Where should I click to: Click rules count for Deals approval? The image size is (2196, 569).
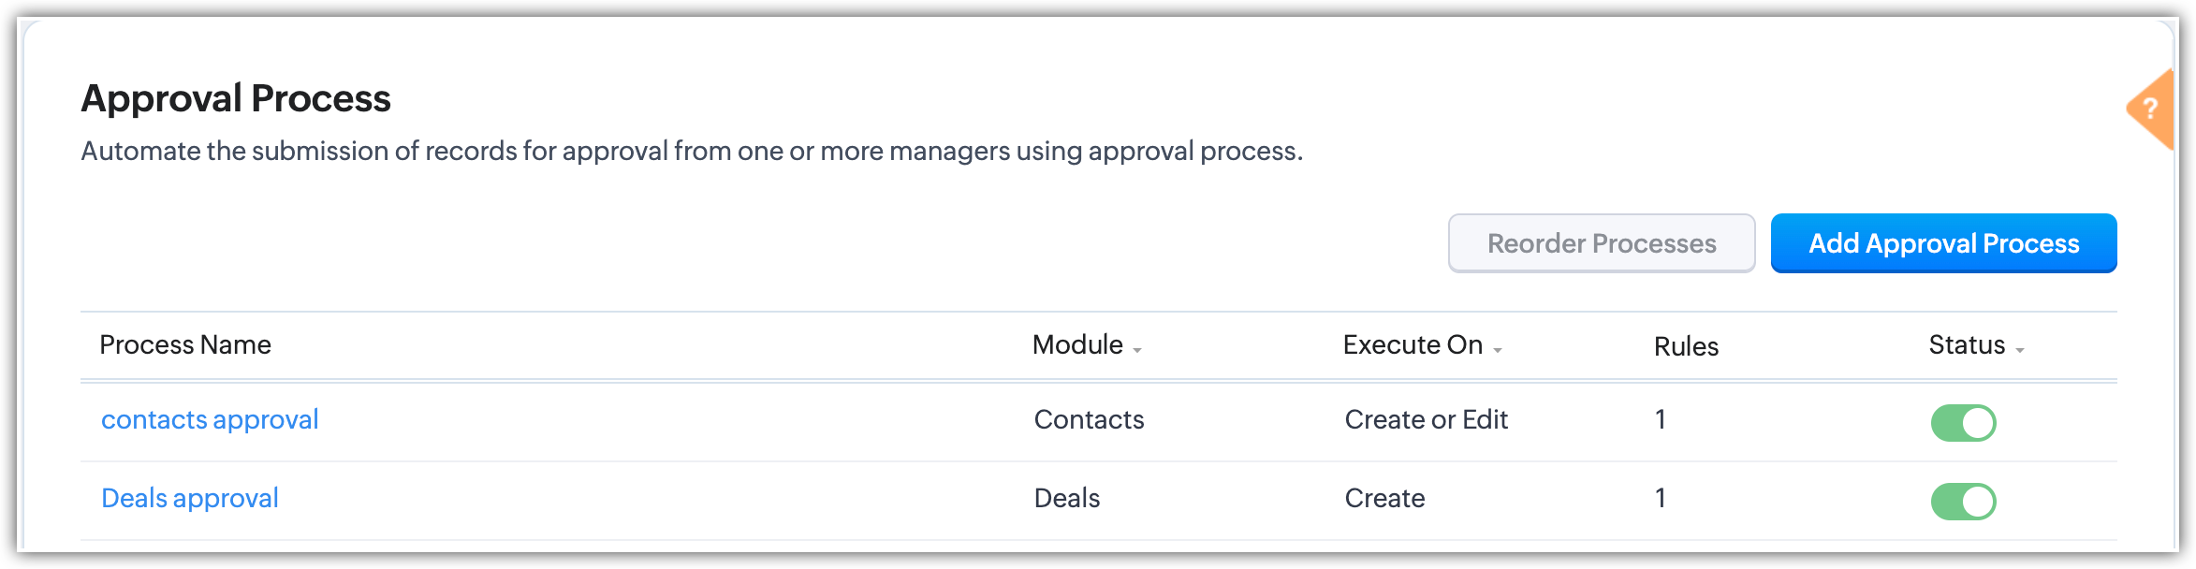(1661, 499)
